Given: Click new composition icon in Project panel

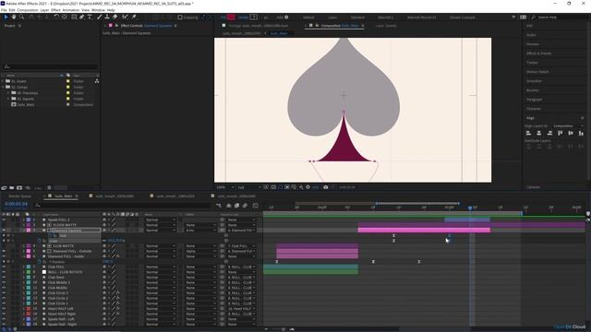Looking at the screenshot, I should coord(19,188).
